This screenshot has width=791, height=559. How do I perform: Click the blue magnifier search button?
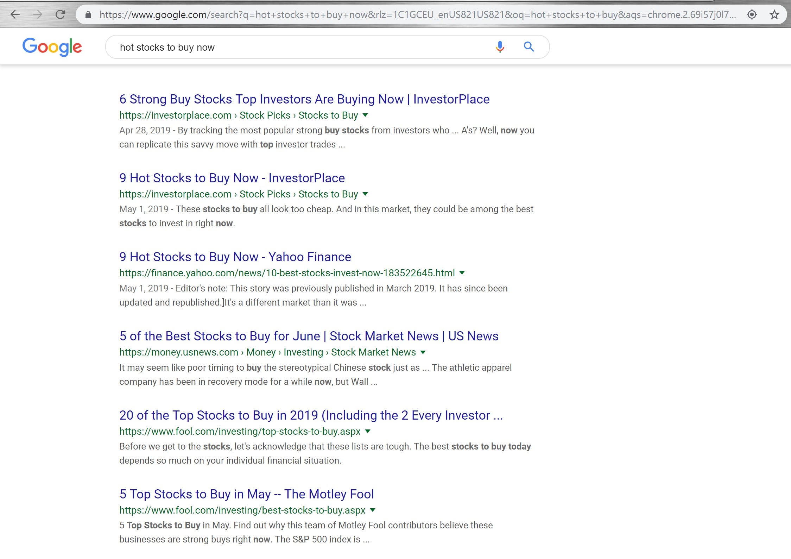(x=529, y=46)
